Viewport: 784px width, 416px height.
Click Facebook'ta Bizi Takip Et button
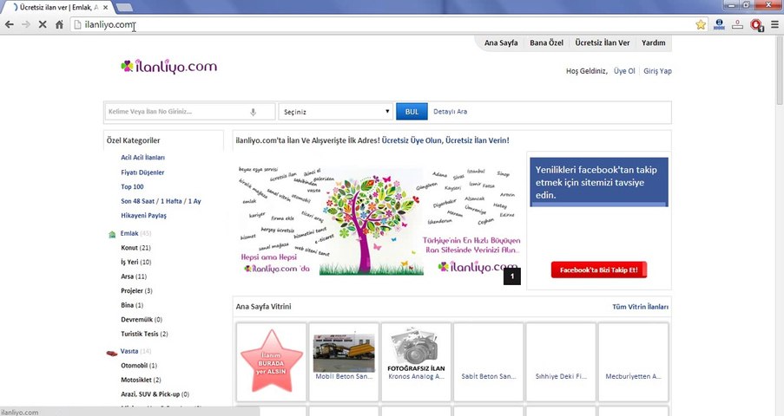click(x=598, y=270)
